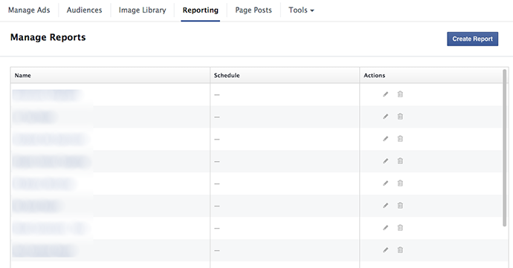Delete the sixth report row
The height and width of the screenshot is (268, 513).
(400, 206)
